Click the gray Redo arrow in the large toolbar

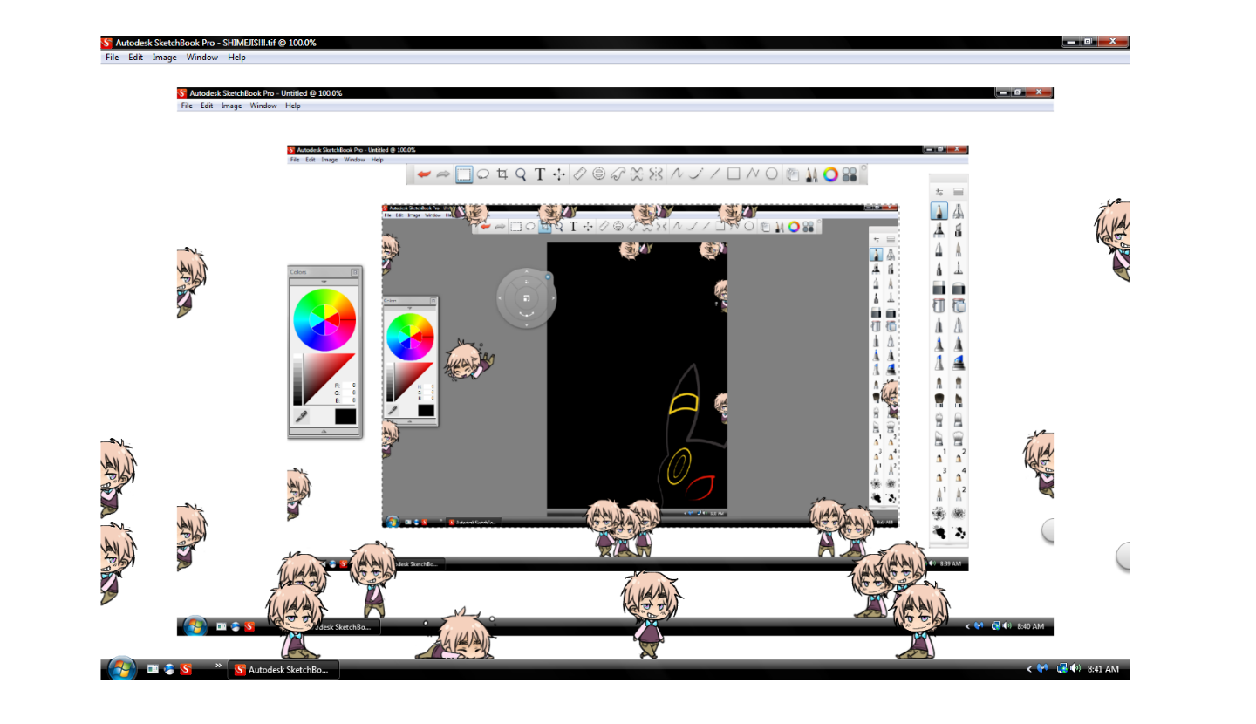point(444,174)
